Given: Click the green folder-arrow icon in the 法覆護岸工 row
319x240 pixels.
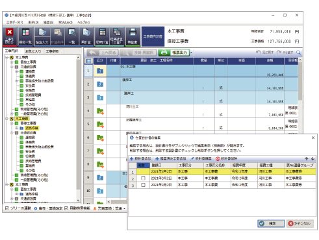Looking at the screenshot, I should click(100, 125).
